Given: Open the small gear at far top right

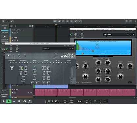Looking at the screenshot, I should (x=136, y=21).
